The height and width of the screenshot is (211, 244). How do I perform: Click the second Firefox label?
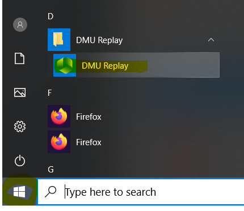pyautogui.click(x=89, y=142)
